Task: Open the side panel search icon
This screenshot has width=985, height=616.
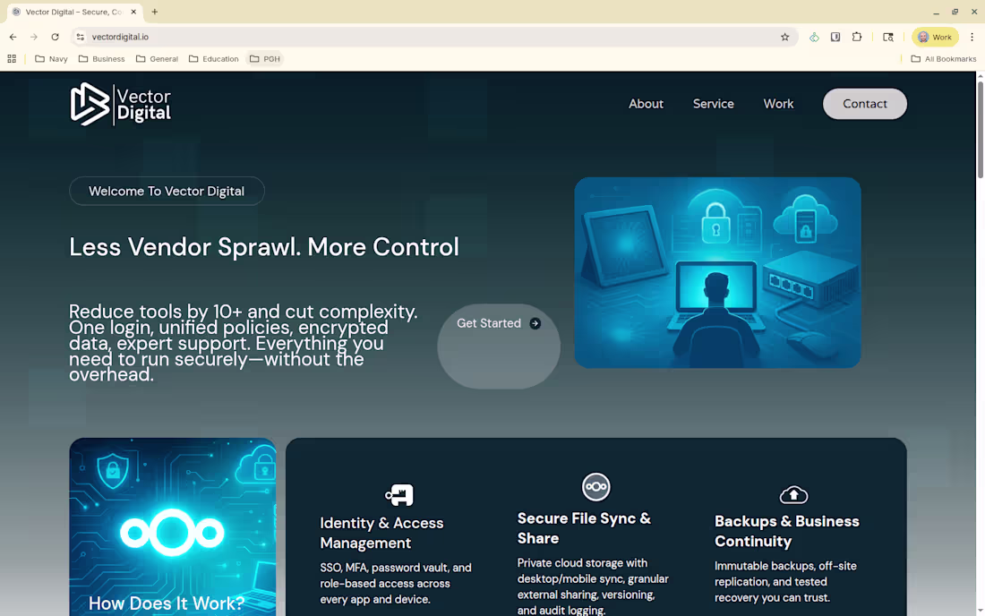Action: (887, 37)
